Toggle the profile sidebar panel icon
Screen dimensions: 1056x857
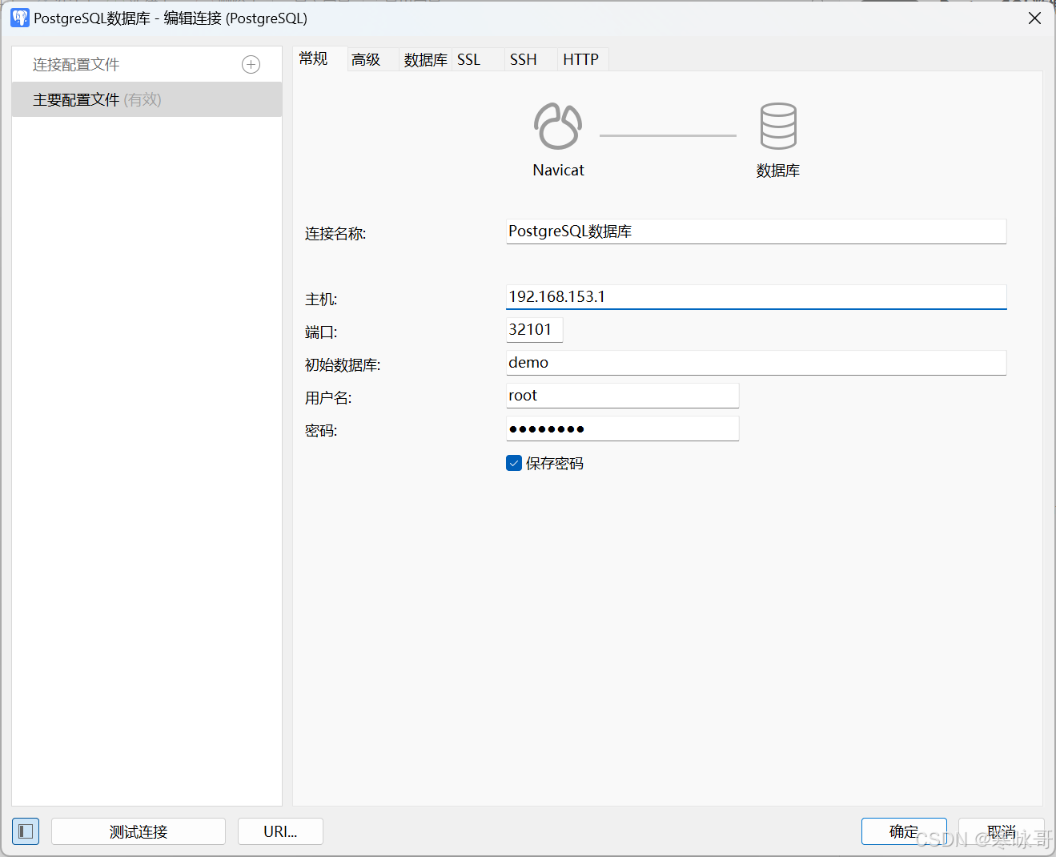pyautogui.click(x=26, y=831)
